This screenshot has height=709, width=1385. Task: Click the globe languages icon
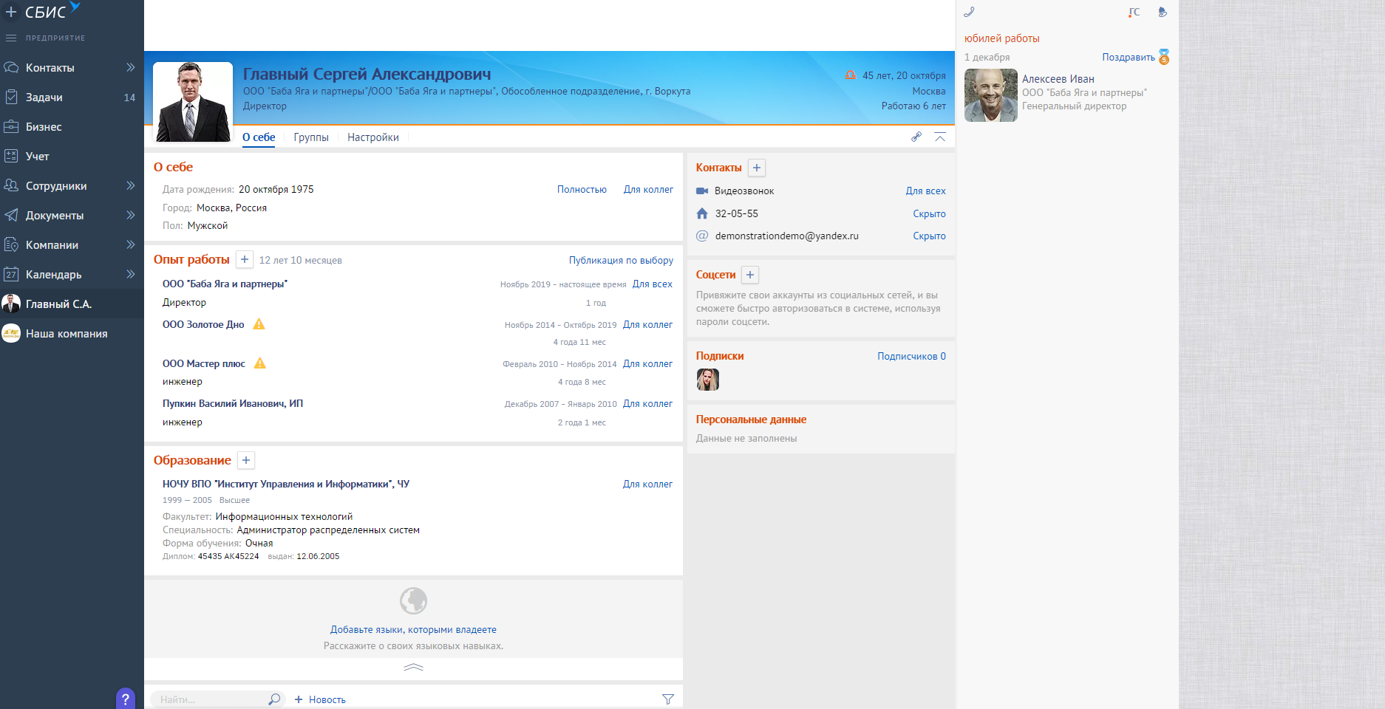[414, 600]
